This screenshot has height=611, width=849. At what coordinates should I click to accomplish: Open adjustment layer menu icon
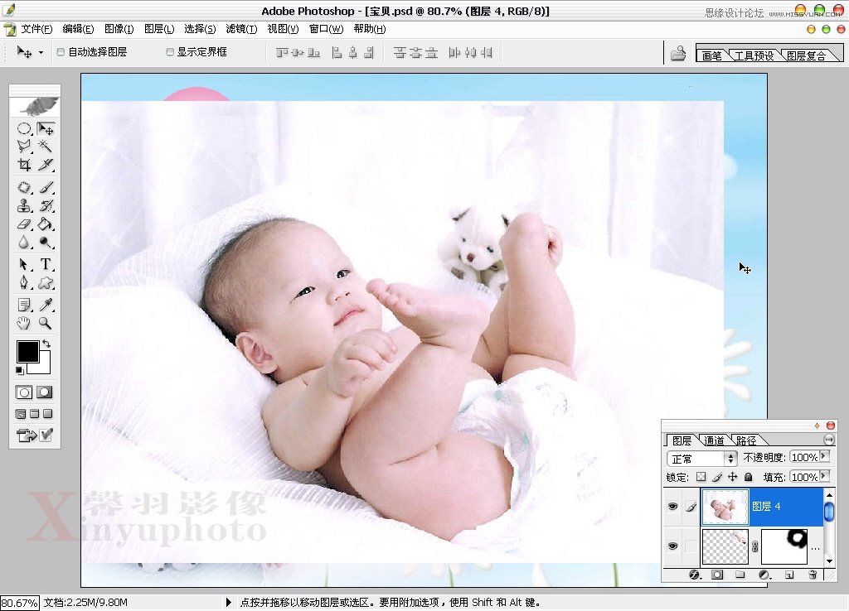[x=764, y=575]
